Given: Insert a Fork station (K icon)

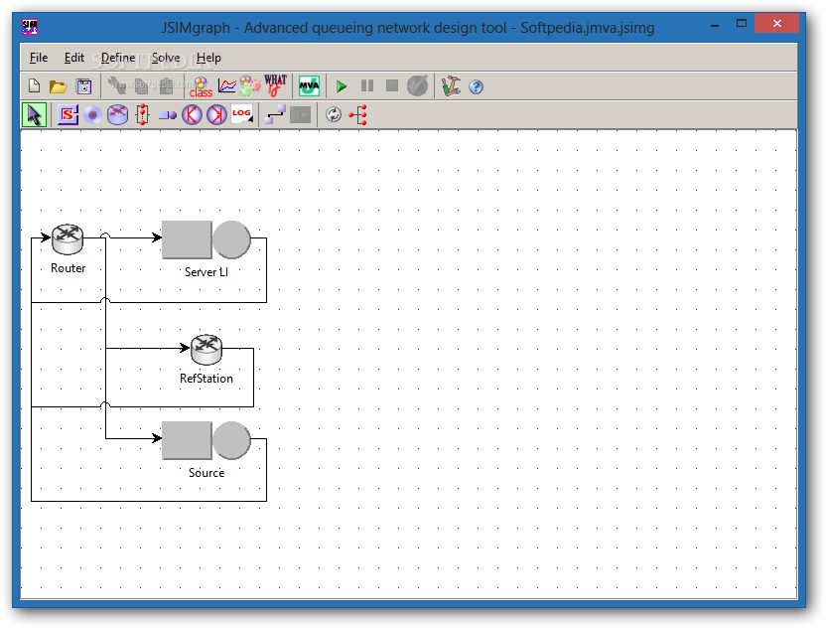Looking at the screenshot, I should point(192,114).
